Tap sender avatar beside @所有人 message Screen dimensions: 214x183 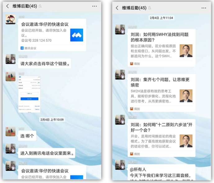[120, 165]
